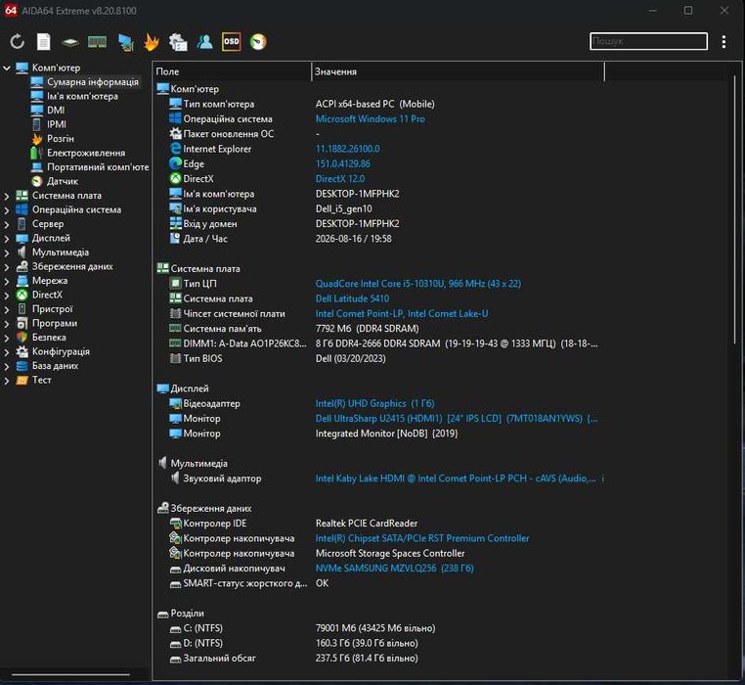Launch the flame stability test icon

click(152, 42)
